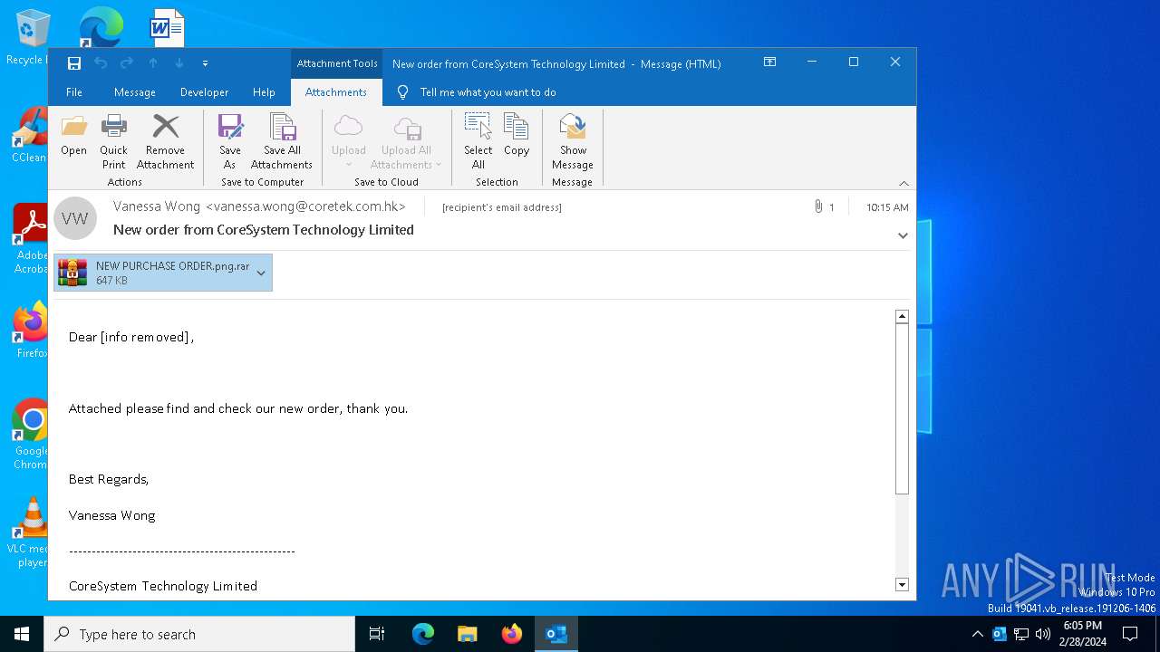Click the volume speaker tray icon
The height and width of the screenshot is (652, 1160).
[x=1043, y=634]
